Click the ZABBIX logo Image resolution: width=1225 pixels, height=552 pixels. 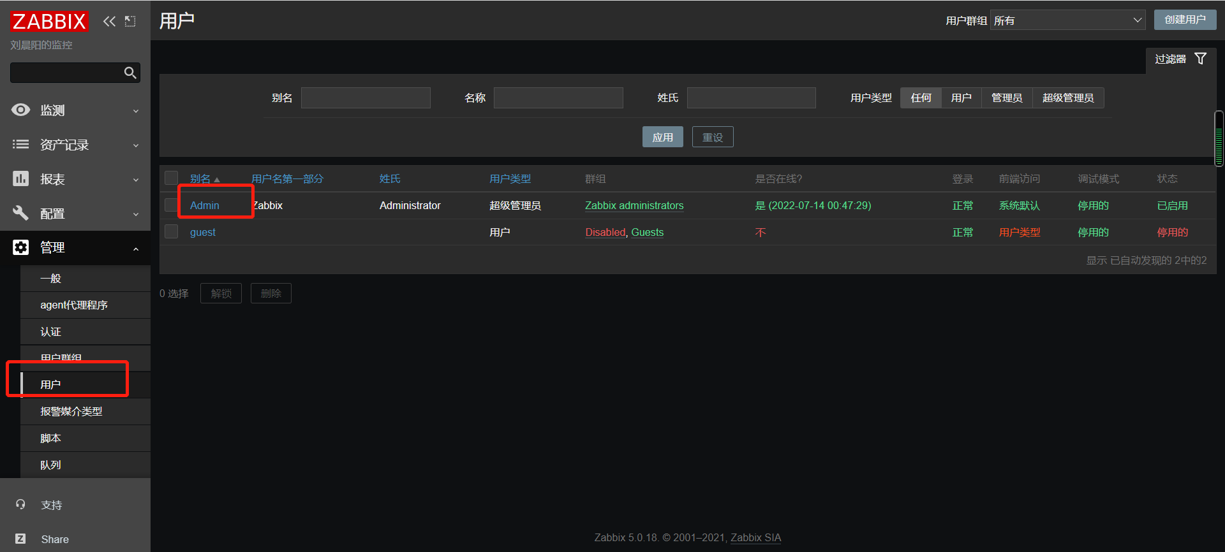tap(49, 22)
